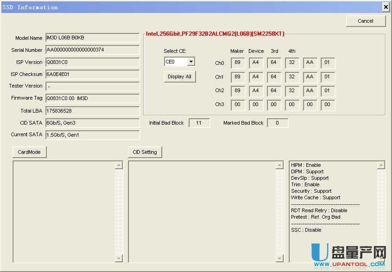Click the ISP Checksum field

coord(92,74)
